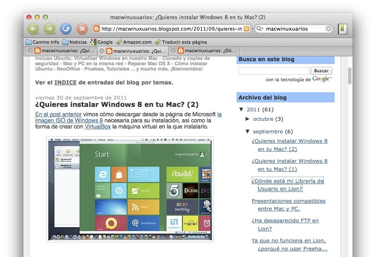This screenshot has height=257, width=376.
Task: Open 'Ya que no funciona en Lion' link
Action: coord(289,244)
